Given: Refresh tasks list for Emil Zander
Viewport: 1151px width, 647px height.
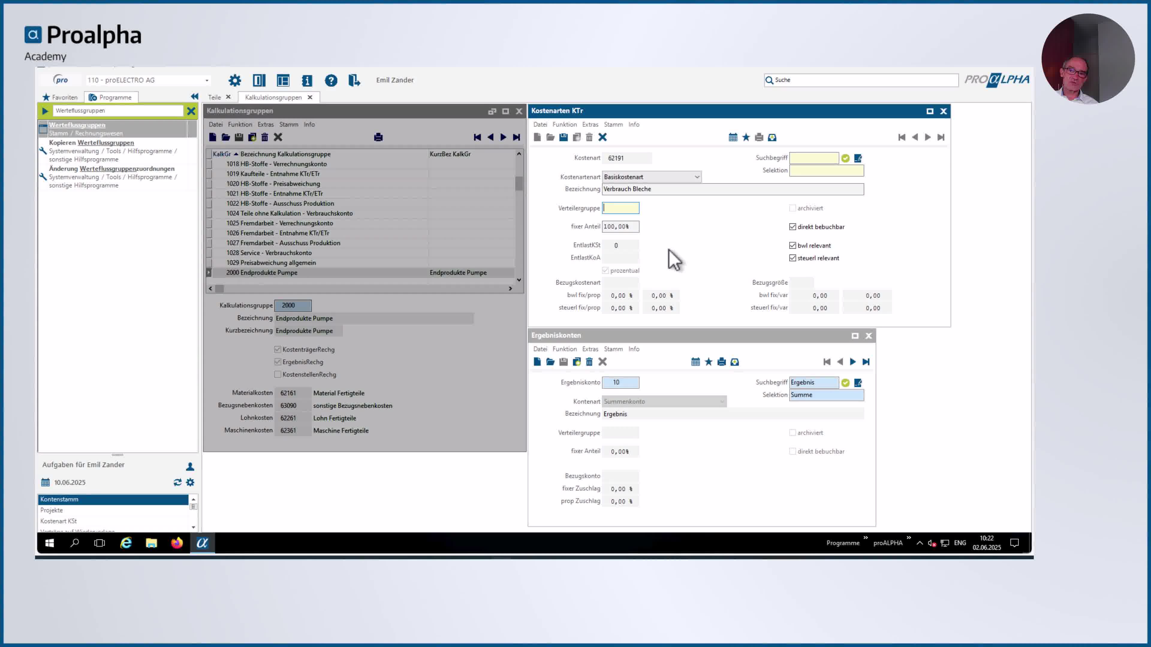Looking at the screenshot, I should 177,482.
